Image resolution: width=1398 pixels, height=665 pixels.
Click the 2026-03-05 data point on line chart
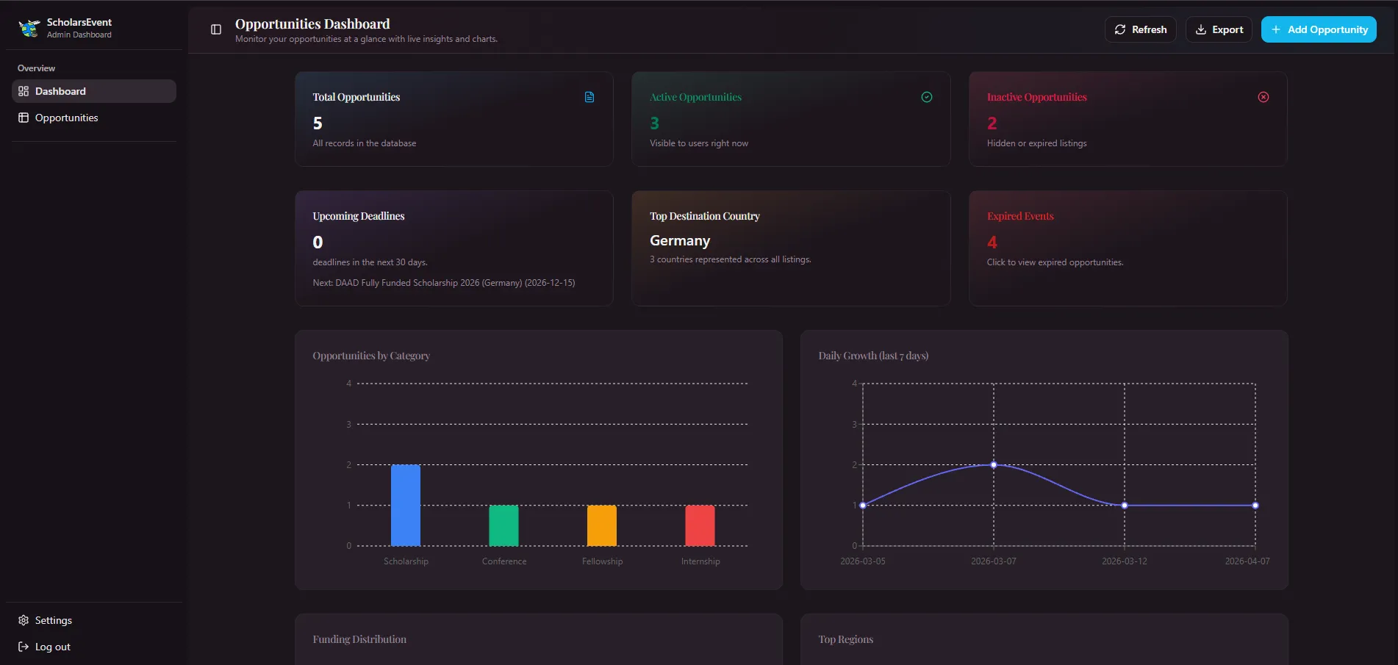tap(863, 506)
